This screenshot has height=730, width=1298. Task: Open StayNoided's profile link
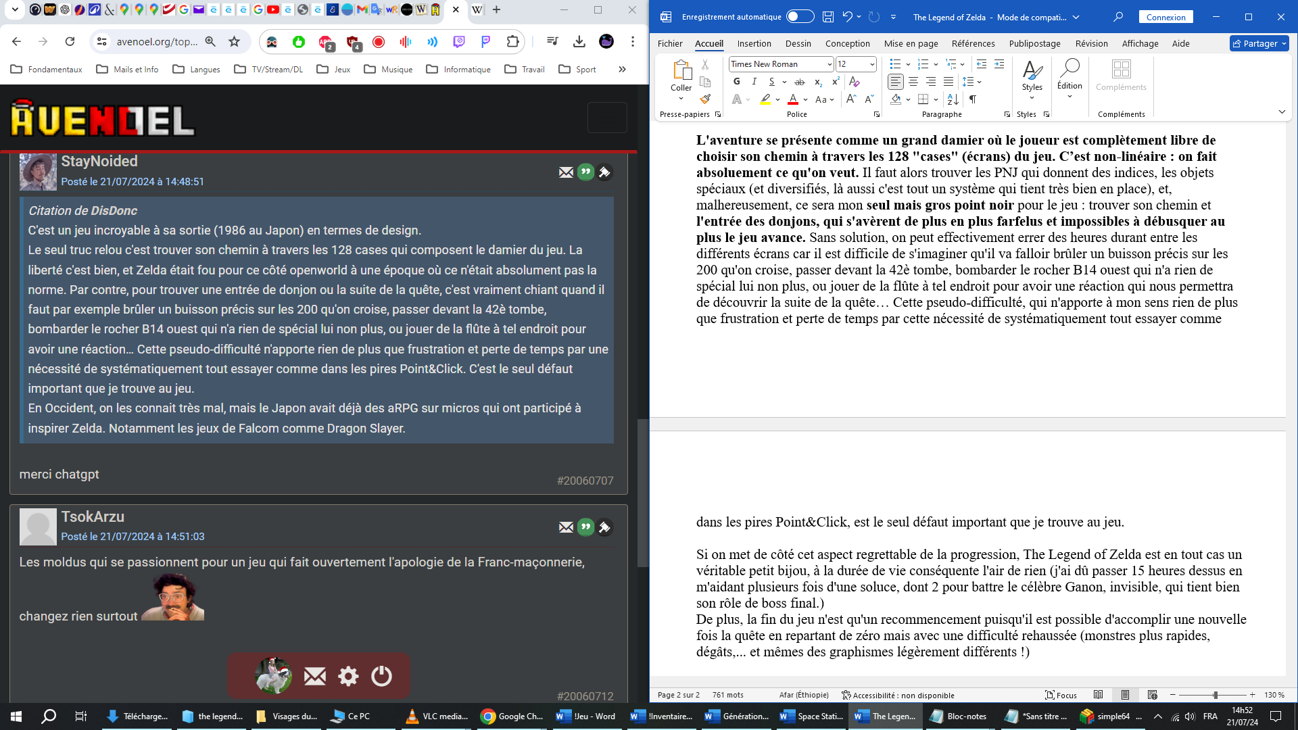click(x=99, y=161)
